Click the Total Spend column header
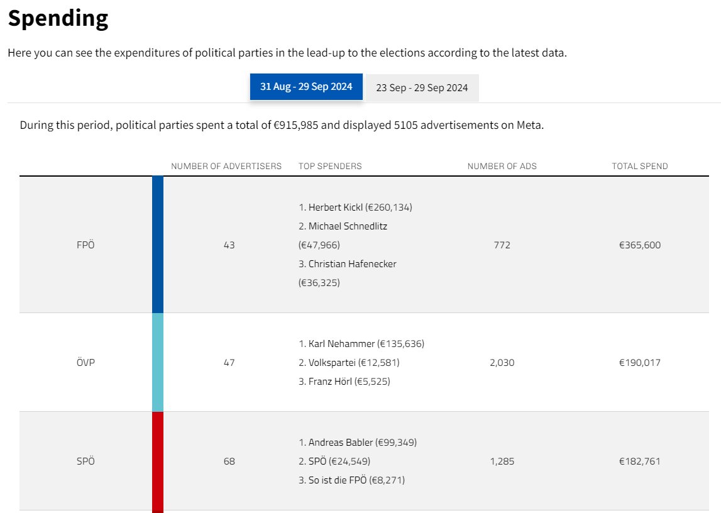721x513 pixels. 640,166
